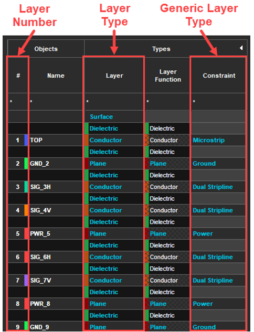254x332 pixels.
Task: Select the PWR_8 layer name cell
Action: pos(56,304)
